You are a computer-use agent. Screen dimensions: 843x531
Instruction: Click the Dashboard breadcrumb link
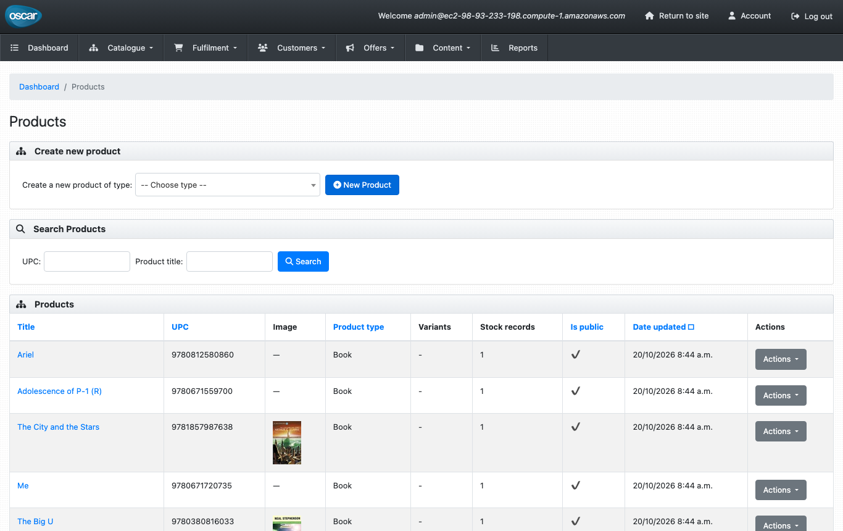(39, 87)
